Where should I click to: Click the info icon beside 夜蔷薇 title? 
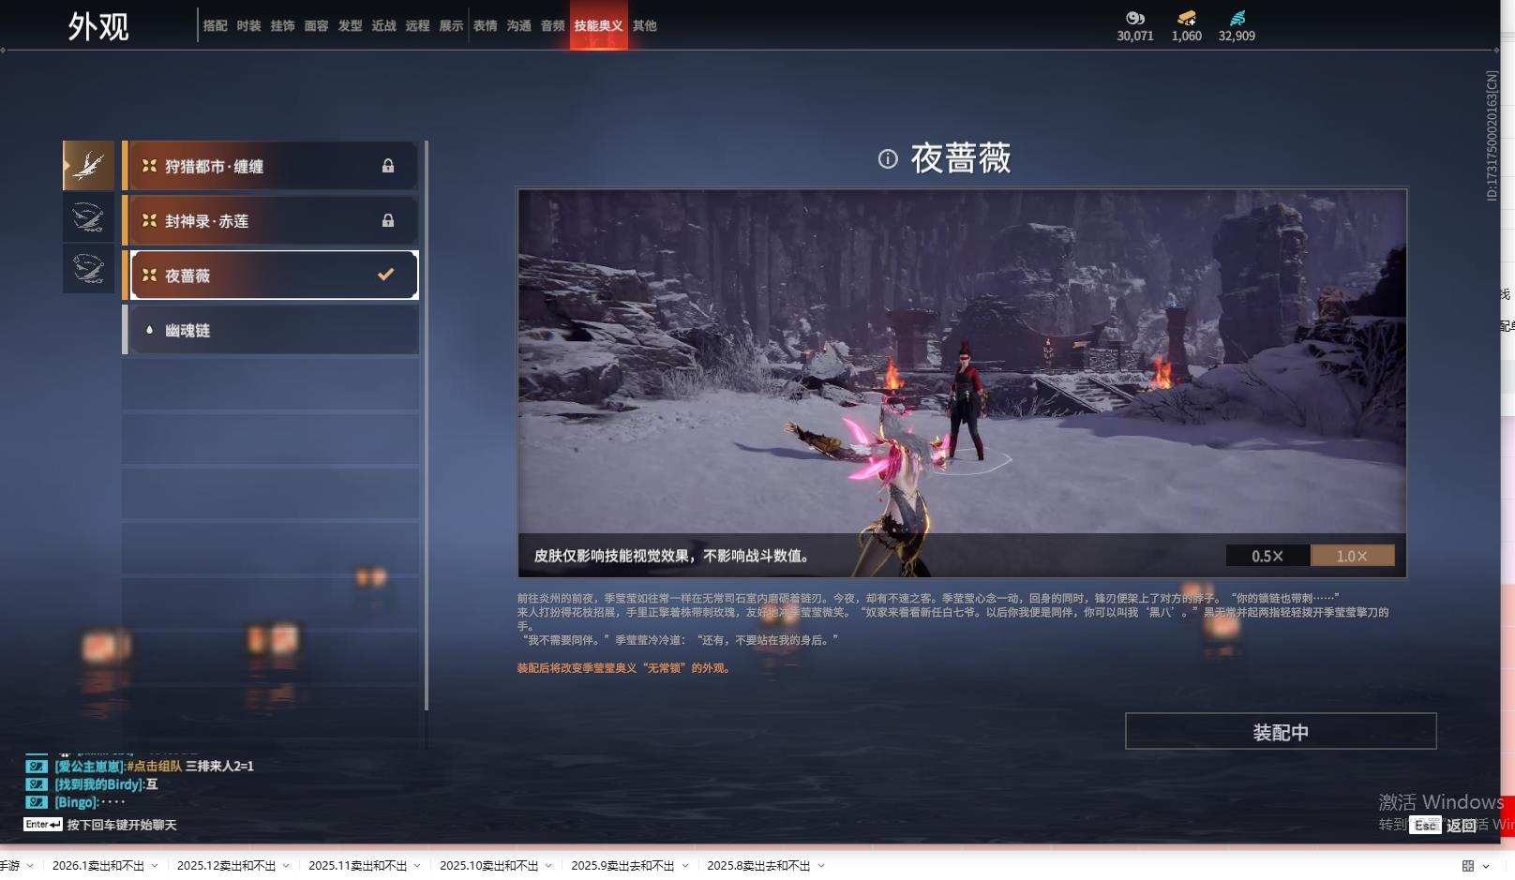click(x=889, y=159)
